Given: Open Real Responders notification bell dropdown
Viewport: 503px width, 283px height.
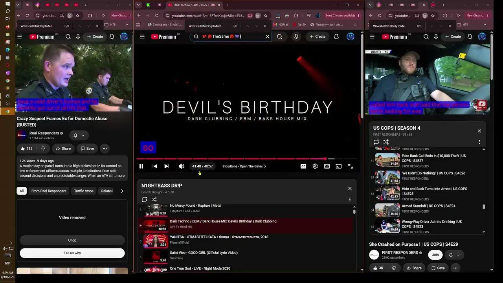Looking at the screenshot, I should click(79, 136).
